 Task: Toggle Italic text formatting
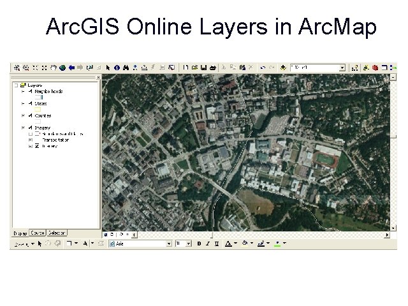(208, 244)
